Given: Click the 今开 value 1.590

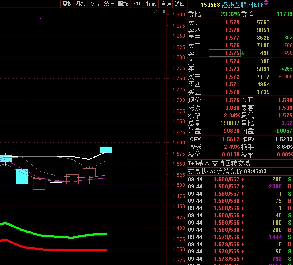Looking at the screenshot, I should click(x=285, y=100).
